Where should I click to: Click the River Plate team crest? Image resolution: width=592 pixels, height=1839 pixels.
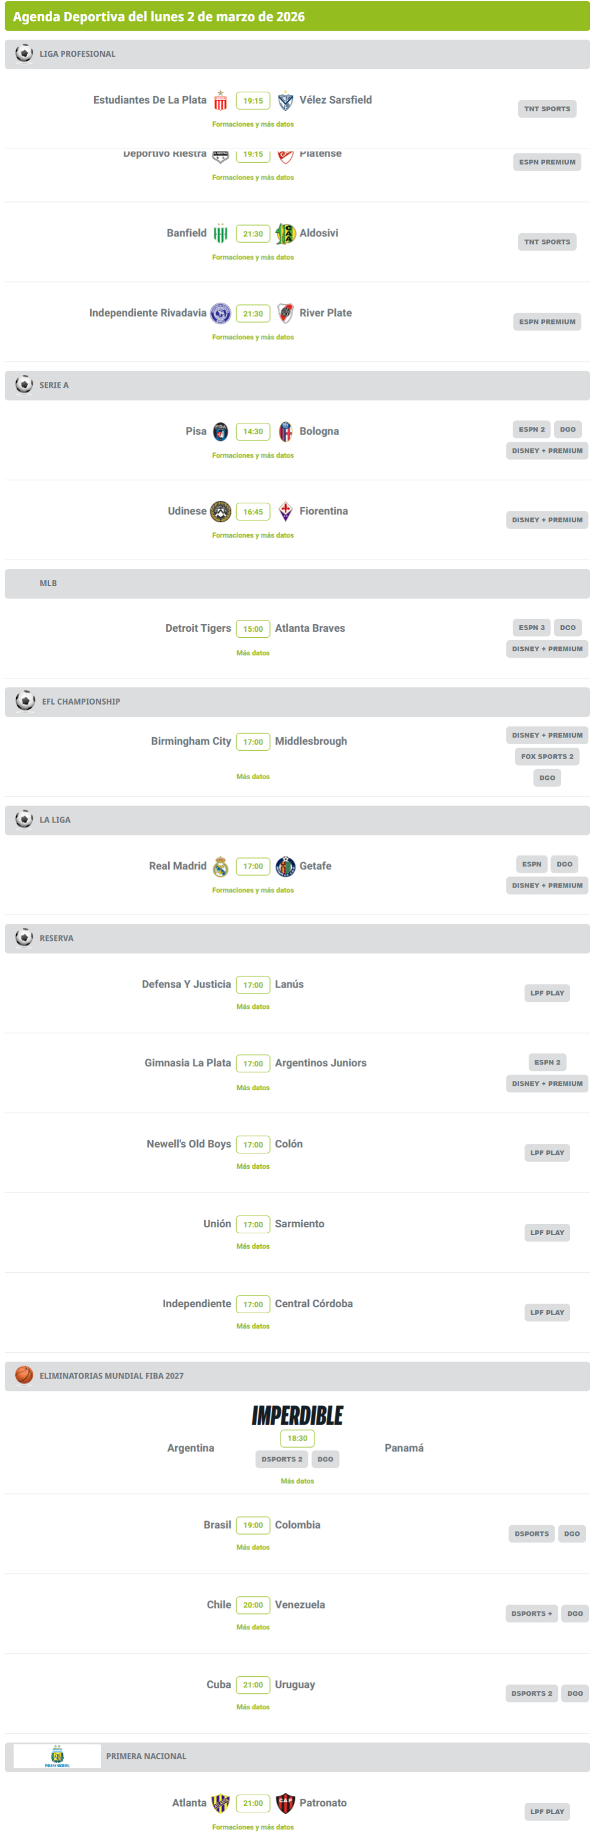point(286,313)
